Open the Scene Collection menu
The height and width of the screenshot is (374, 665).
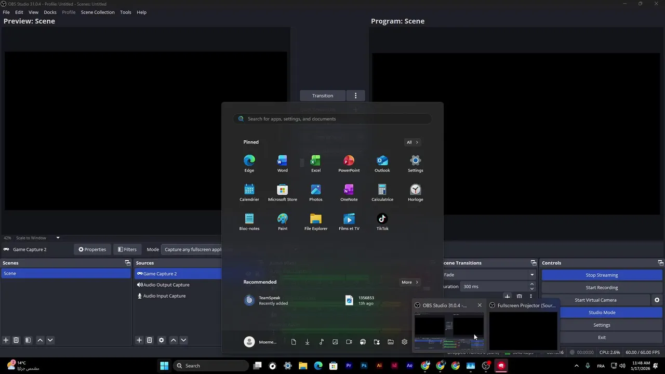98,12
